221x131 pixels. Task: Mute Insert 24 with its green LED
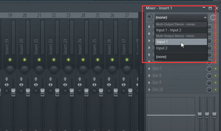pos(83,60)
